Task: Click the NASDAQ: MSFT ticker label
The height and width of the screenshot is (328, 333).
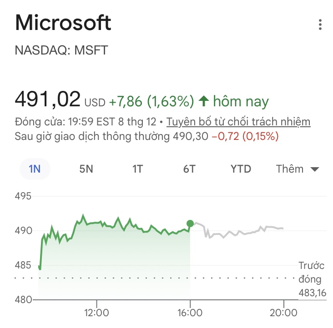Action: tap(61, 50)
